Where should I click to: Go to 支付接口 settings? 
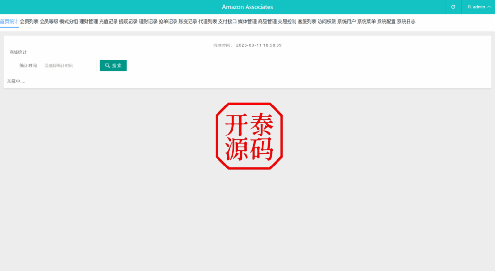(228, 21)
